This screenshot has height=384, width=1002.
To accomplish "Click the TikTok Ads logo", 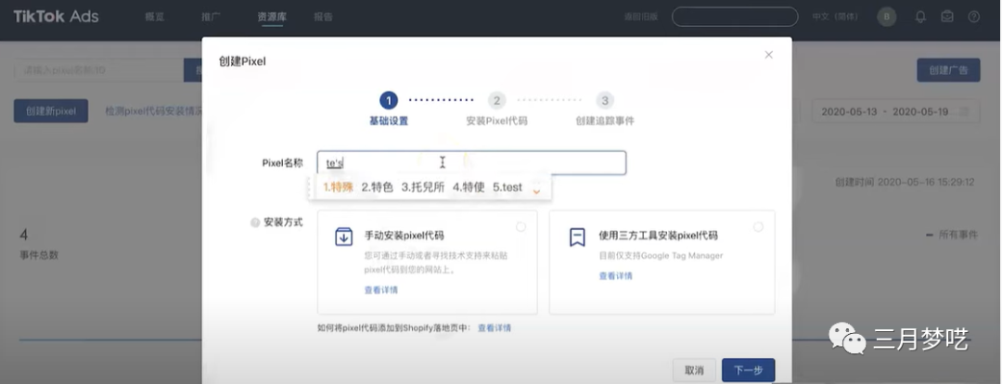I will (56, 17).
